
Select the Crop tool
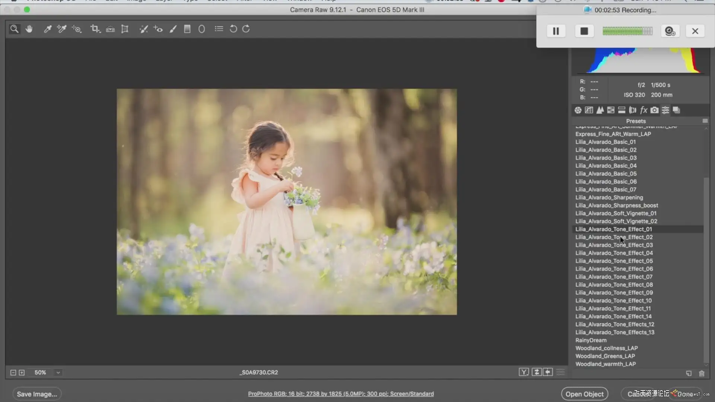pyautogui.click(x=95, y=29)
